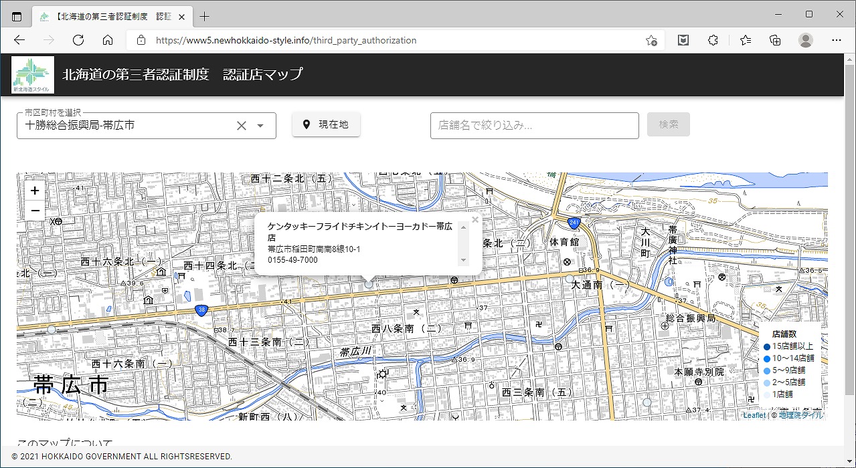Click the 現在地 current location button

(x=326, y=124)
